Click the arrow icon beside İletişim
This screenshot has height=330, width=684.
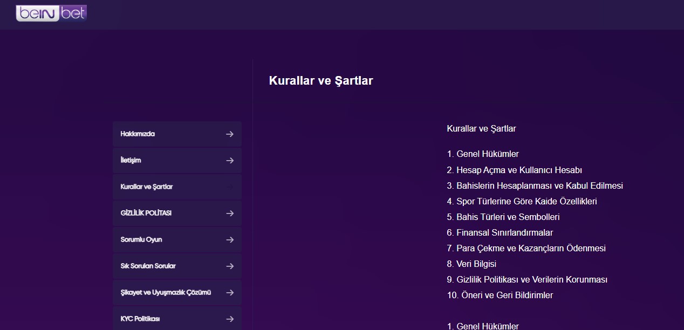[230, 160]
